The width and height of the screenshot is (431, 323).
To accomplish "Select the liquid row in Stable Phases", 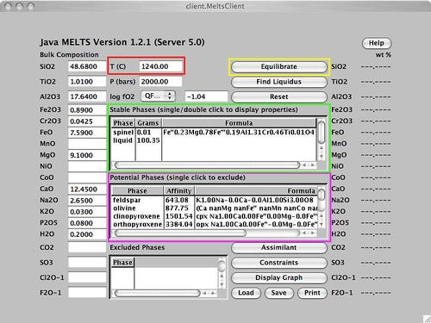I will [213, 140].
